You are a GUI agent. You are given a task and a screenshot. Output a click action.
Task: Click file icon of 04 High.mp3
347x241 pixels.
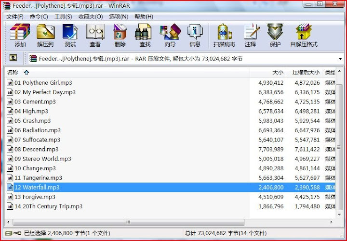(10, 111)
